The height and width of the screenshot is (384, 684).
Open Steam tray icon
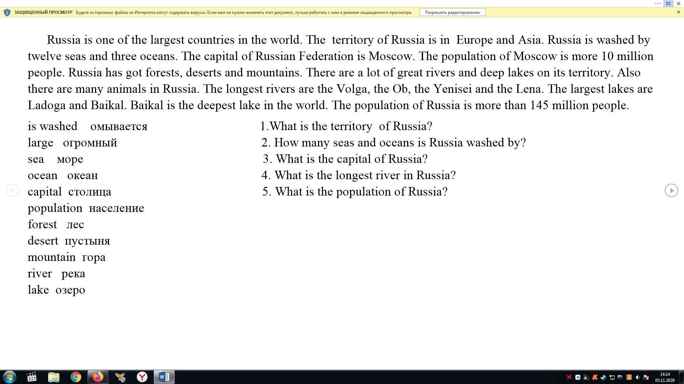pyautogui.click(x=603, y=377)
